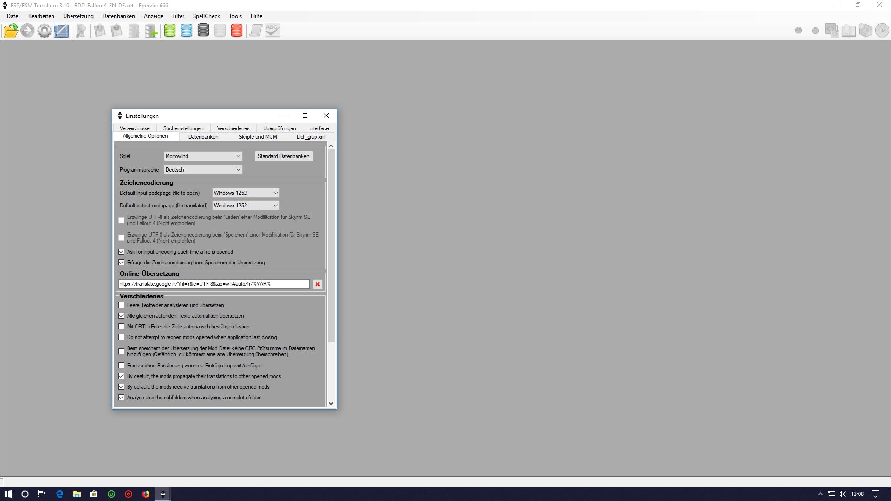Open the SpellCheck menu
891x501 pixels.
coord(206,16)
